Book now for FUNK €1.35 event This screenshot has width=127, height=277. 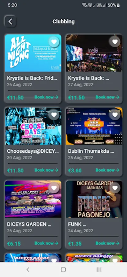pyautogui.click(x=107, y=243)
